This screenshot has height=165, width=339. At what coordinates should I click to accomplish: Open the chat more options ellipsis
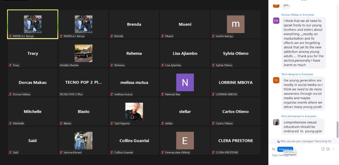point(333,149)
